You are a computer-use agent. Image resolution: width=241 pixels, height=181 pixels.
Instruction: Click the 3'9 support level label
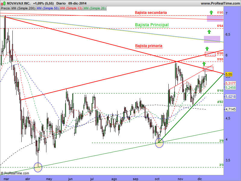[x=221, y=141]
